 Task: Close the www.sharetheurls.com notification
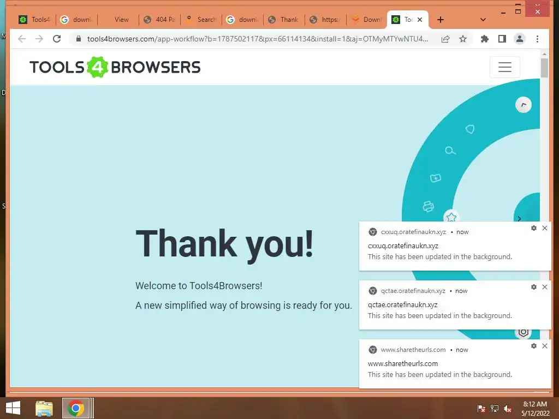click(545, 346)
